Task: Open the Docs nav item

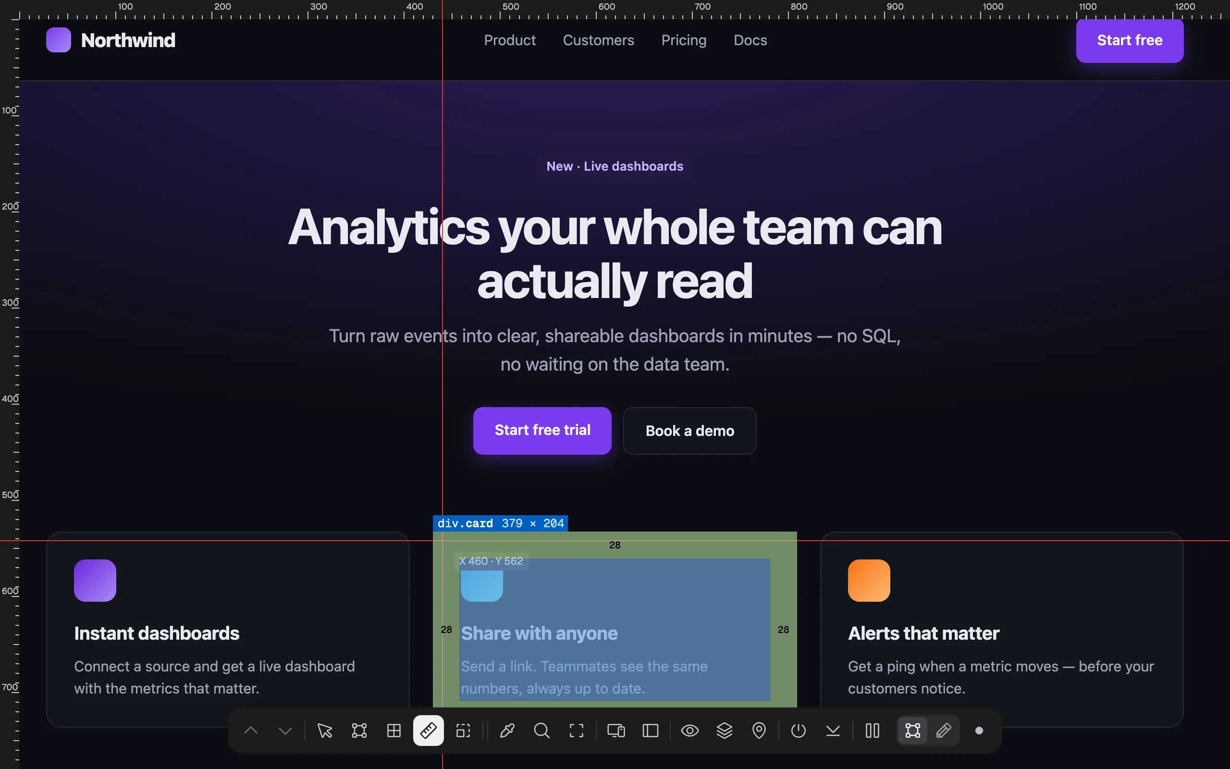Action: pos(750,40)
